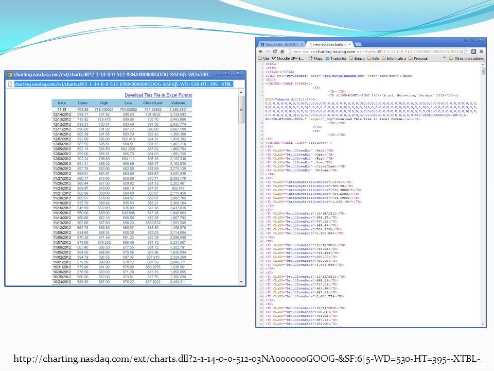
Task: Open the Otros marcadores folder
Action: 466,58
